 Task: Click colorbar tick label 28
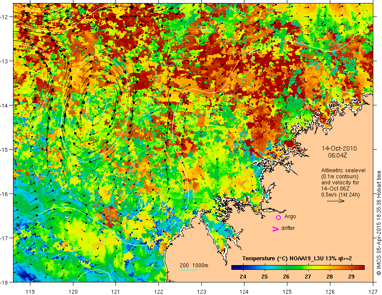(x=329, y=276)
